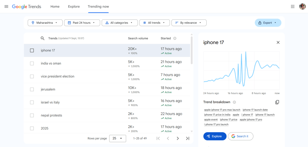
Task: Open the Google apps grid
Action: pos(292,6)
